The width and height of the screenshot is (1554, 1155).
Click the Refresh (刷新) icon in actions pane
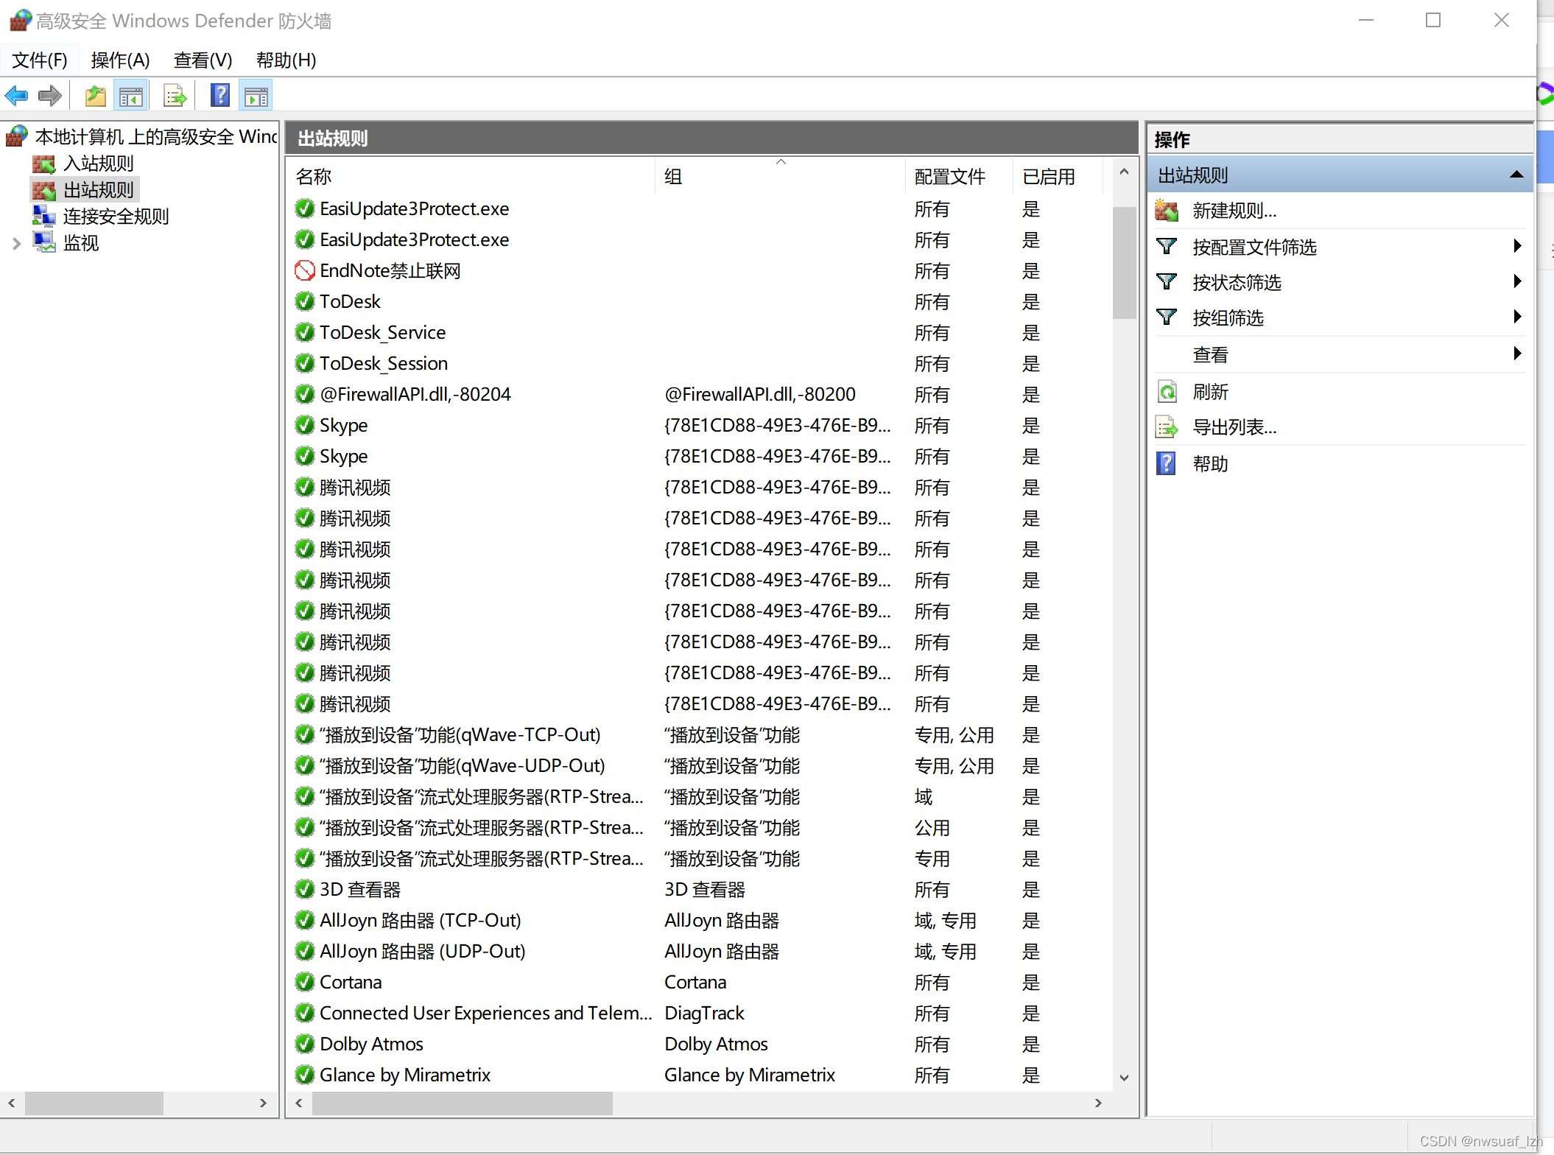click(1167, 391)
